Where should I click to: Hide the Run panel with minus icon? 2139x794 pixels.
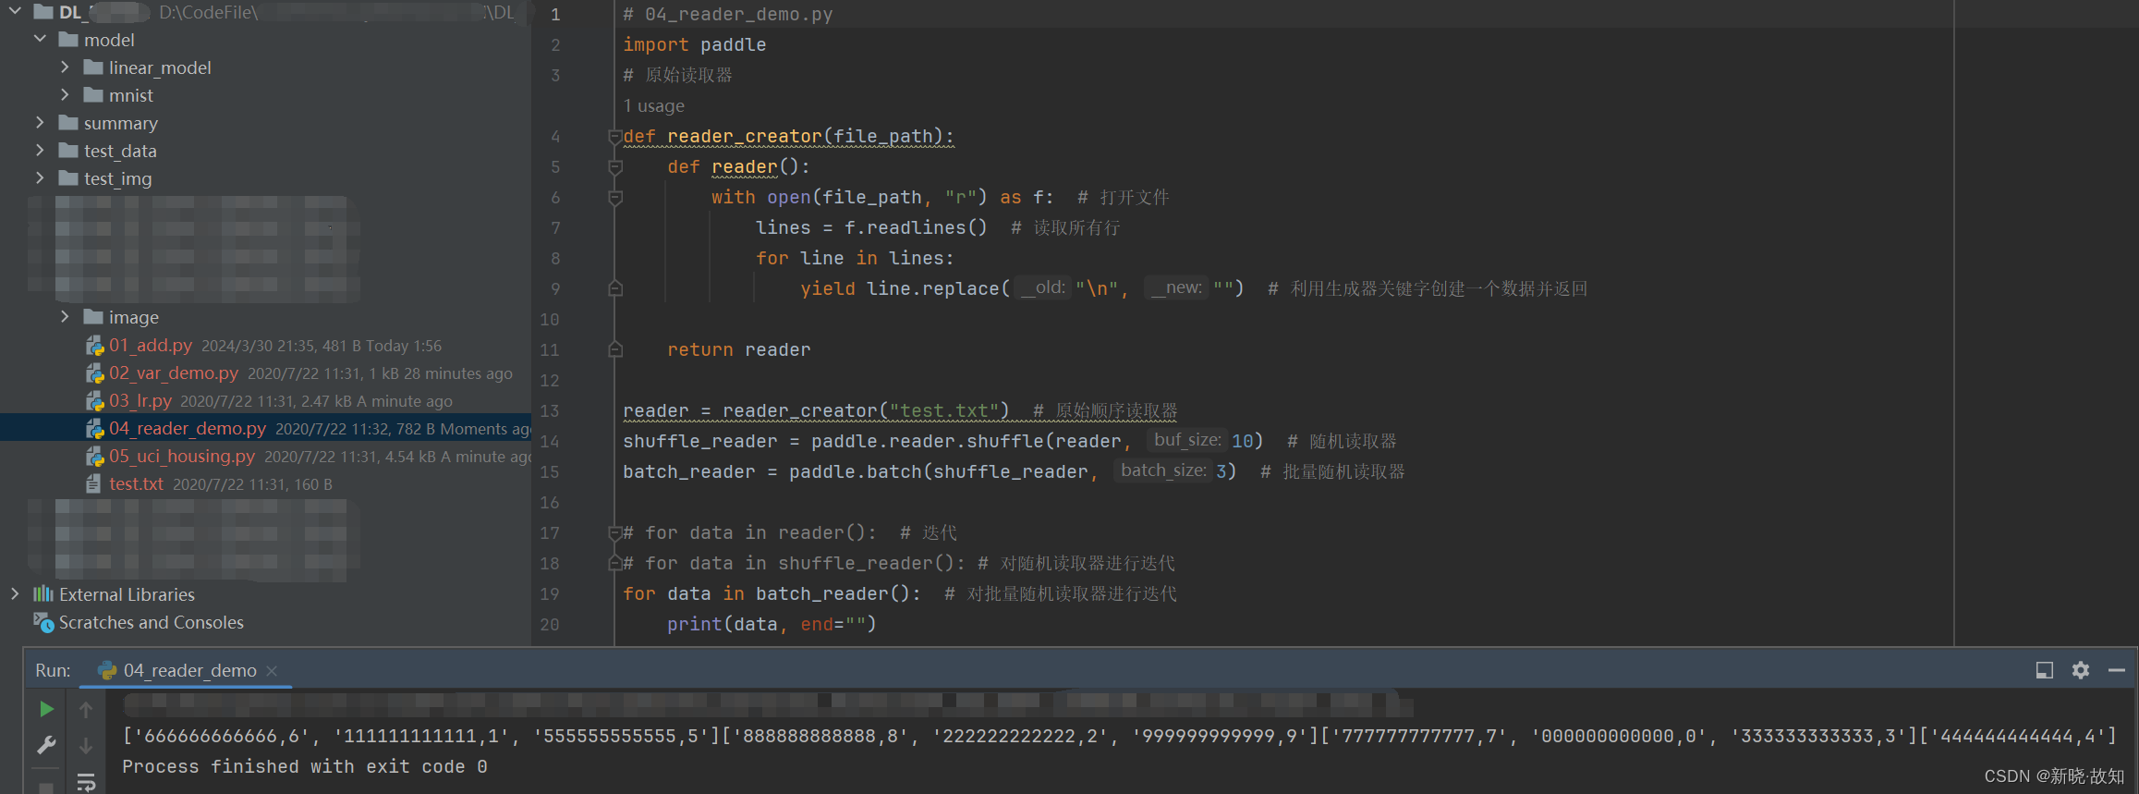(2117, 670)
